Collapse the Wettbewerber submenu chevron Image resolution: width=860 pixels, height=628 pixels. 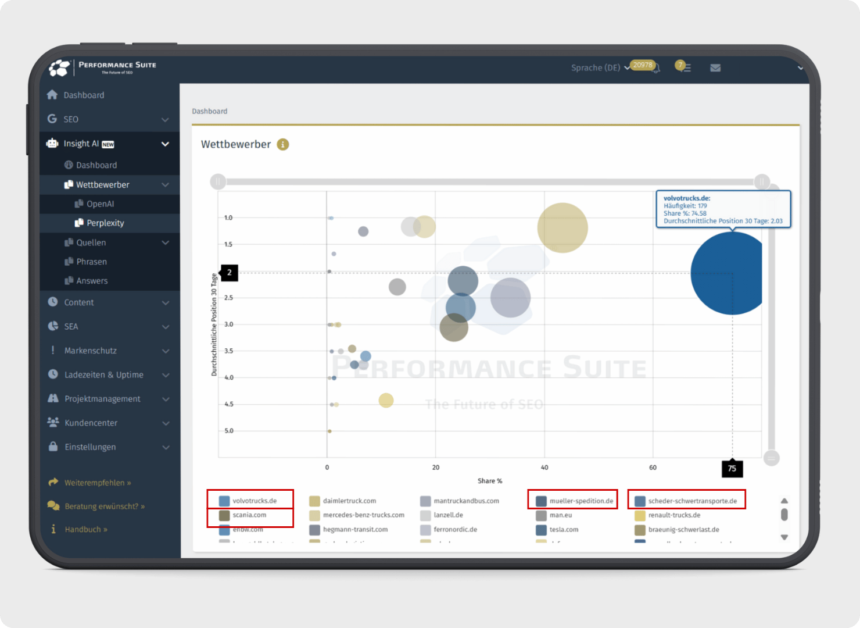[165, 185]
